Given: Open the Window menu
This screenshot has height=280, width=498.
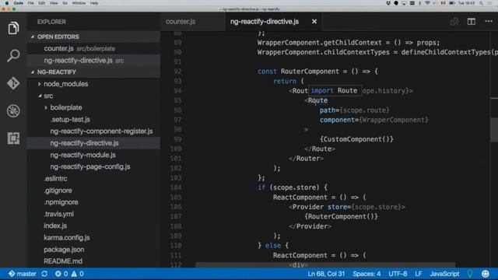Looking at the screenshot, I should [x=79, y=3].
